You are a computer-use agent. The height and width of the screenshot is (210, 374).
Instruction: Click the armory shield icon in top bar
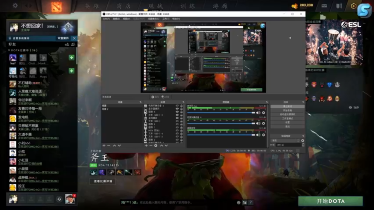pyautogui.click(x=339, y=6)
